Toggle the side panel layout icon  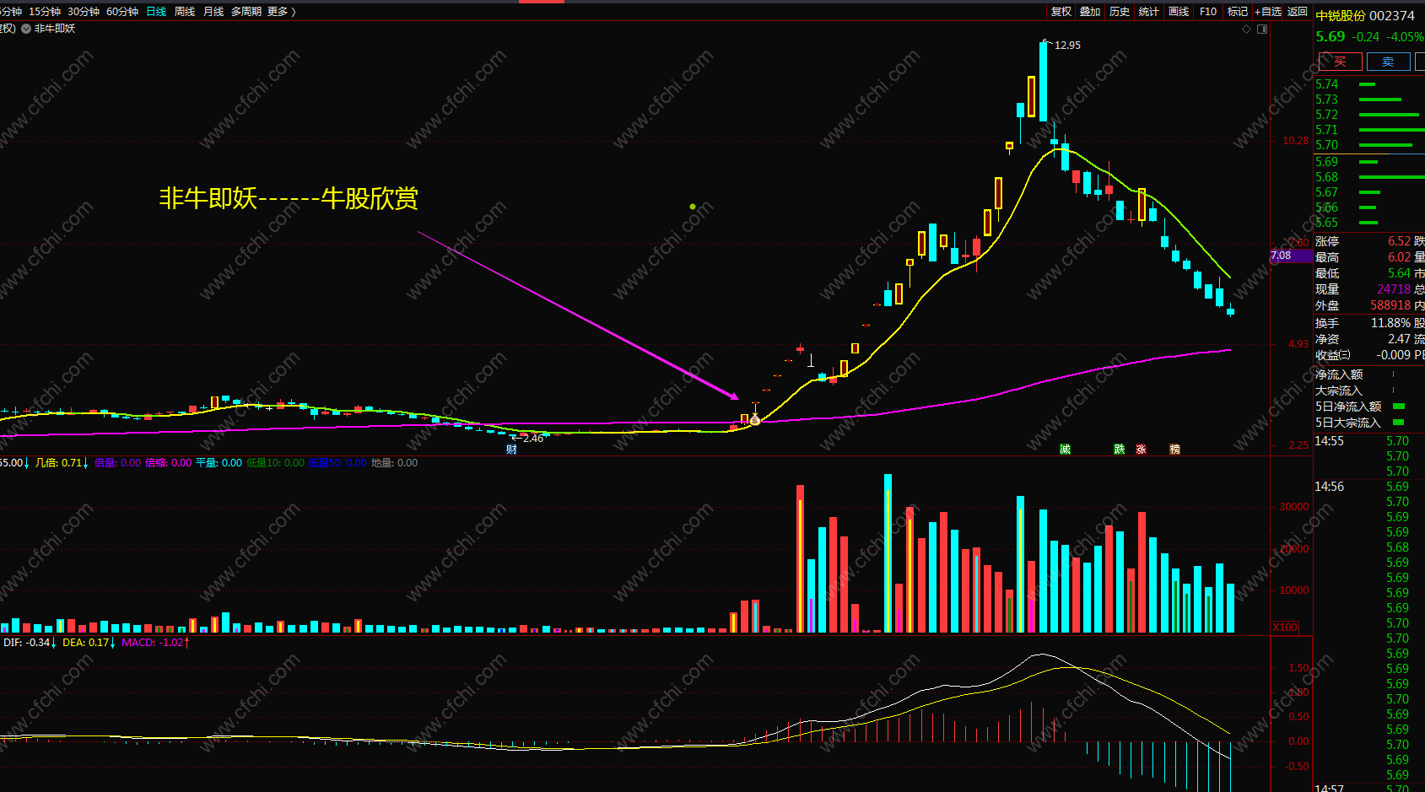1262,30
